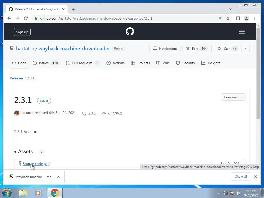The height and width of the screenshot is (198, 264).
Task: Click the browser forward arrow
Action: click(18, 18)
